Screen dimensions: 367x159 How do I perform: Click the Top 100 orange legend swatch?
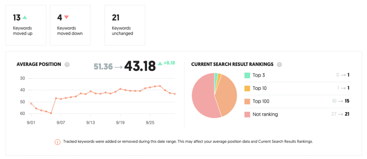[x=247, y=101]
